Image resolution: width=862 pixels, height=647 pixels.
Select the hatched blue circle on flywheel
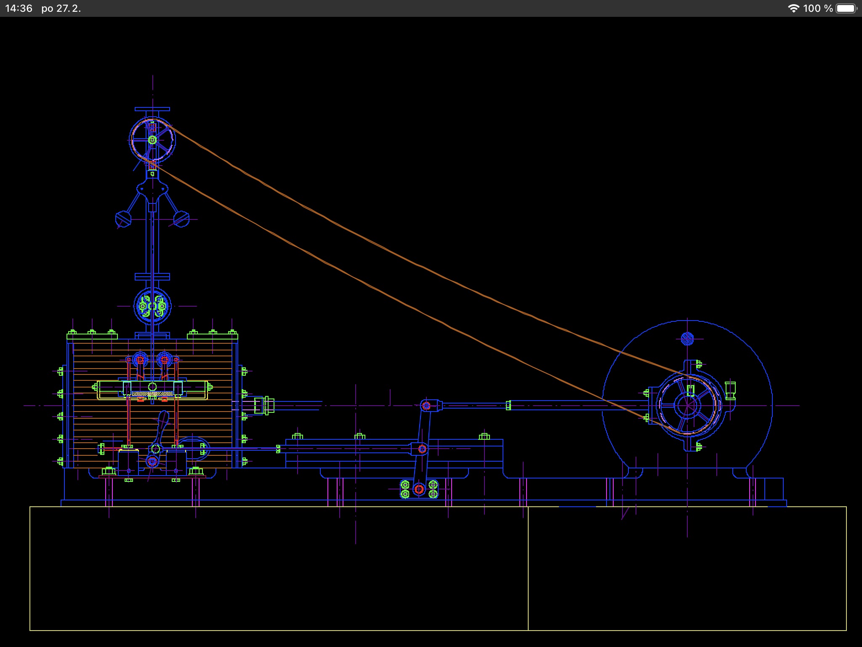point(687,338)
